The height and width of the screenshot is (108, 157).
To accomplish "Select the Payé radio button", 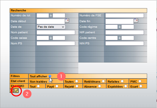I will coord(57,86).
